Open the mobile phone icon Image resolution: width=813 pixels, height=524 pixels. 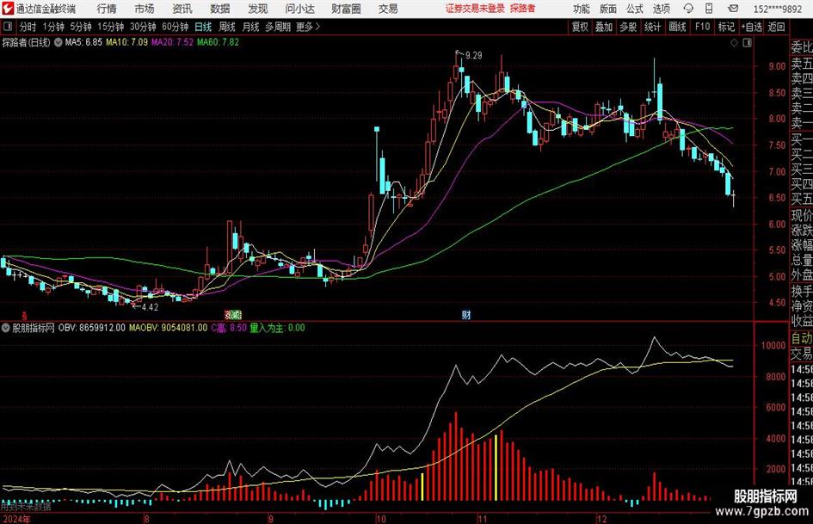(709, 9)
